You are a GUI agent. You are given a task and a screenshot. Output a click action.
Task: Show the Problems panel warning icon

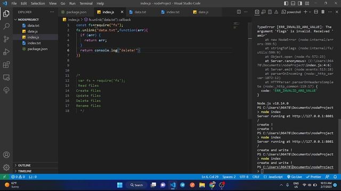(276, 12)
